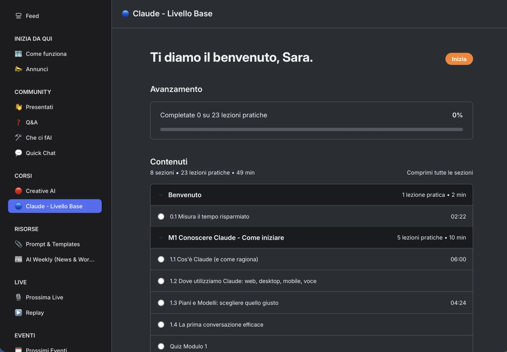Open lesson 0.1 Misura il tempo risparmiato

point(311,217)
